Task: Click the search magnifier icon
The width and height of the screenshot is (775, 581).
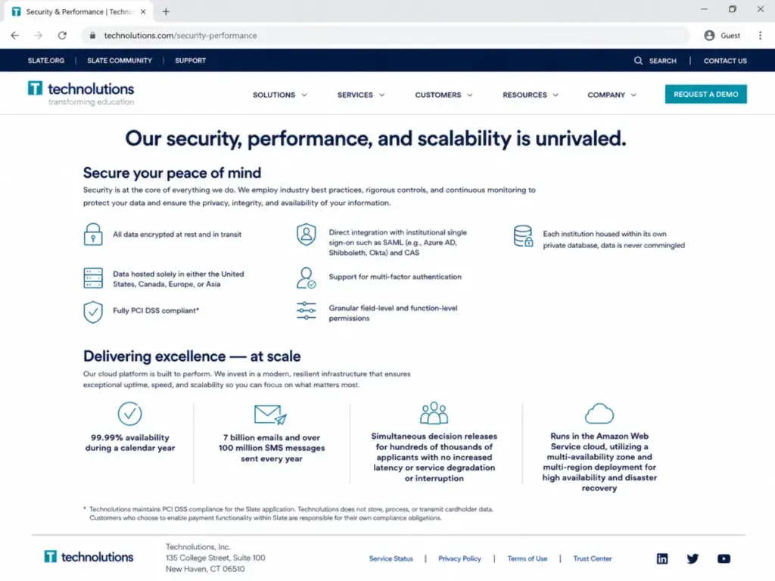Action: click(x=638, y=61)
